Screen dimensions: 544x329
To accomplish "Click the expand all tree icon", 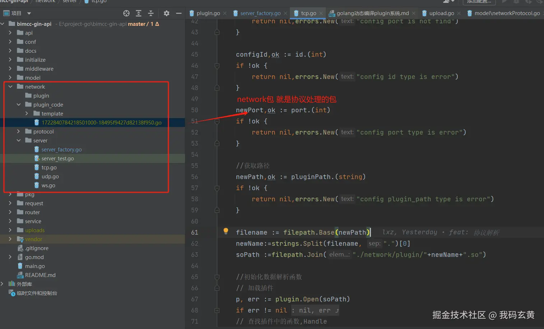I will pos(139,13).
